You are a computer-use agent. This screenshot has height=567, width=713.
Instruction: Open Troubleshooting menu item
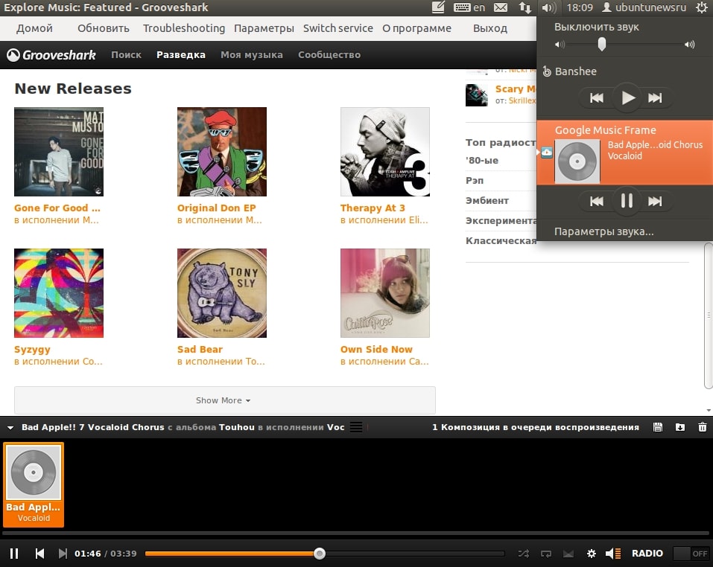[184, 28]
